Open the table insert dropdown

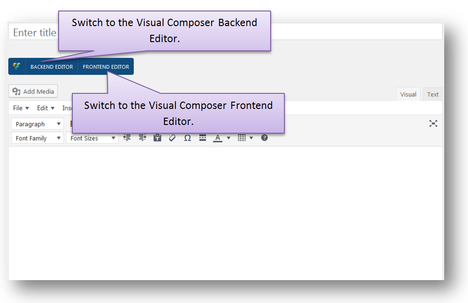[245, 137]
